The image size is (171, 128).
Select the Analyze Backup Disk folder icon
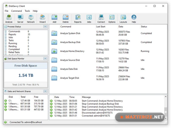54,42
